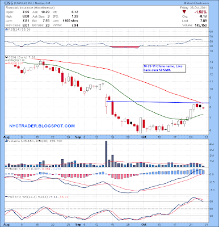The width and height of the screenshot is (219, 227).
Task: Click the Chg value -0.12
Action: [x=203, y=16]
